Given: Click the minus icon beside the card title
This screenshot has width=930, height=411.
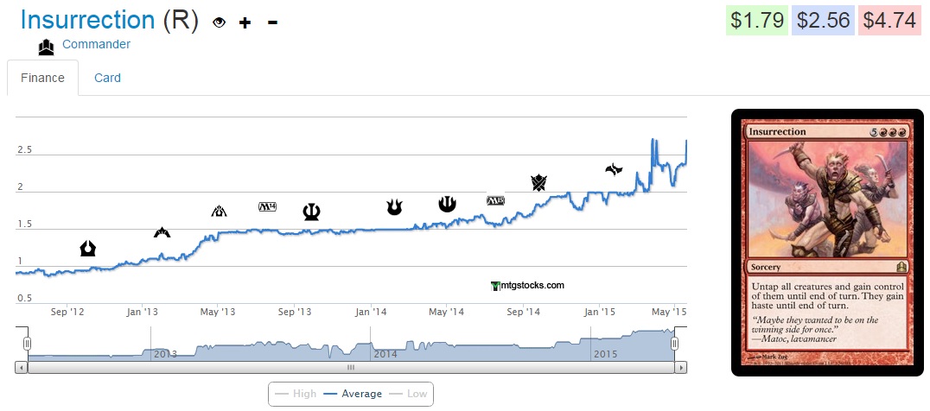Looking at the screenshot, I should 273,22.
